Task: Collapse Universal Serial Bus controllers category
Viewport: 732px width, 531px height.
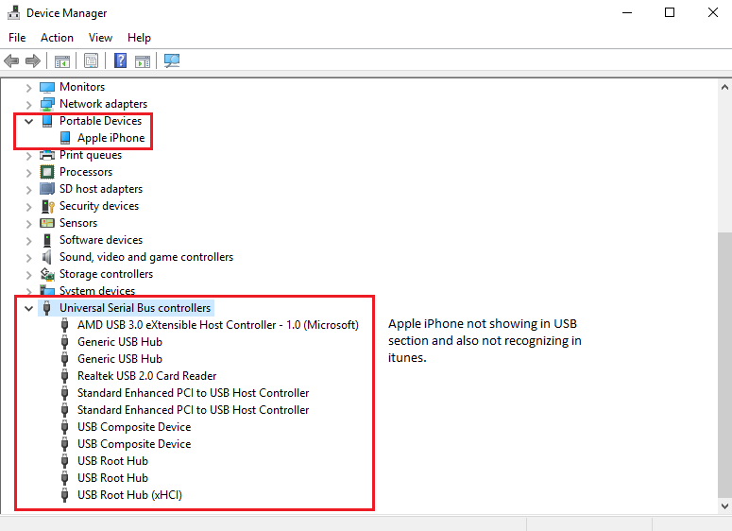Action: coord(28,308)
